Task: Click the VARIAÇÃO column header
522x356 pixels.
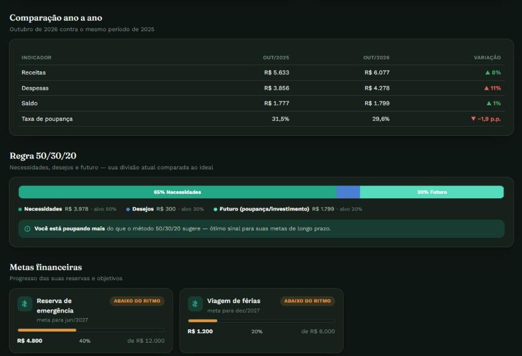Action: click(487, 57)
